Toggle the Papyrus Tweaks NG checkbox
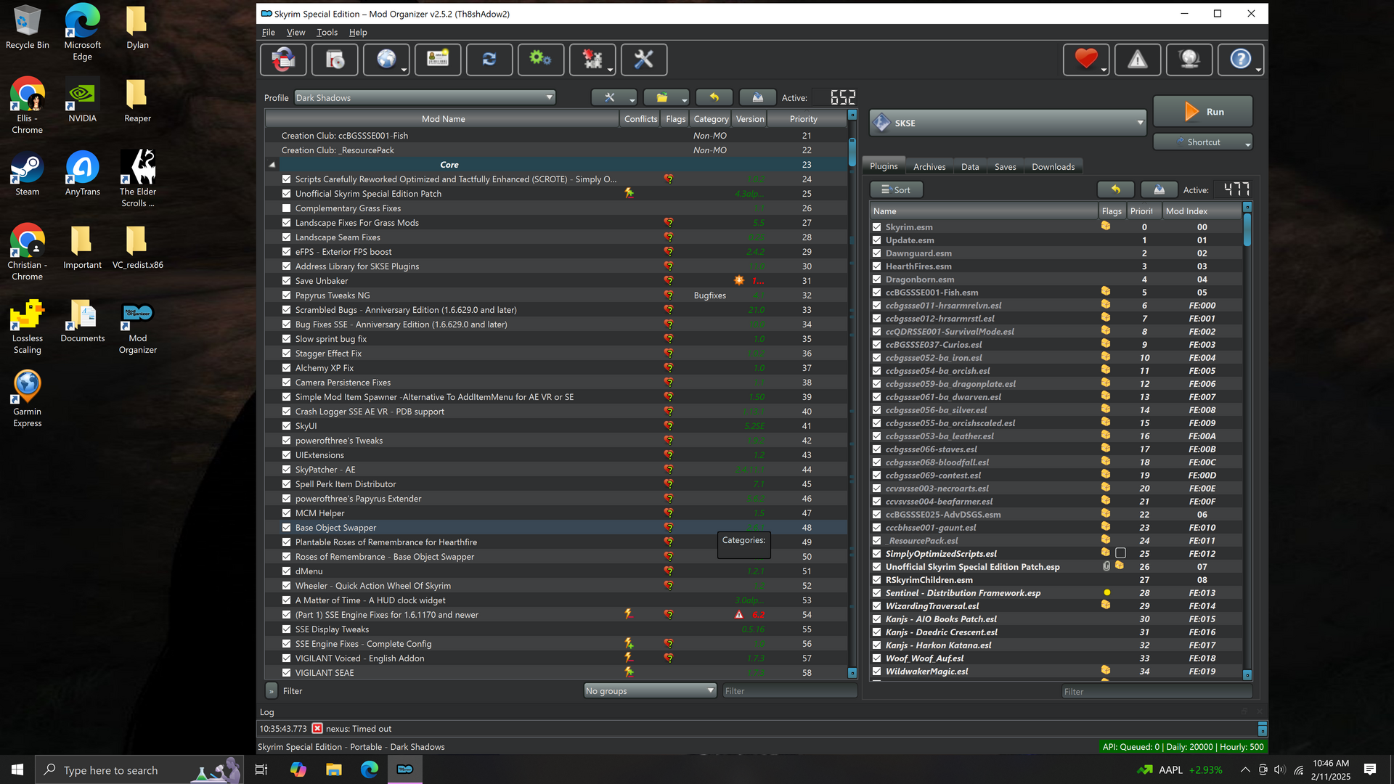The width and height of the screenshot is (1394, 784). pyautogui.click(x=286, y=295)
